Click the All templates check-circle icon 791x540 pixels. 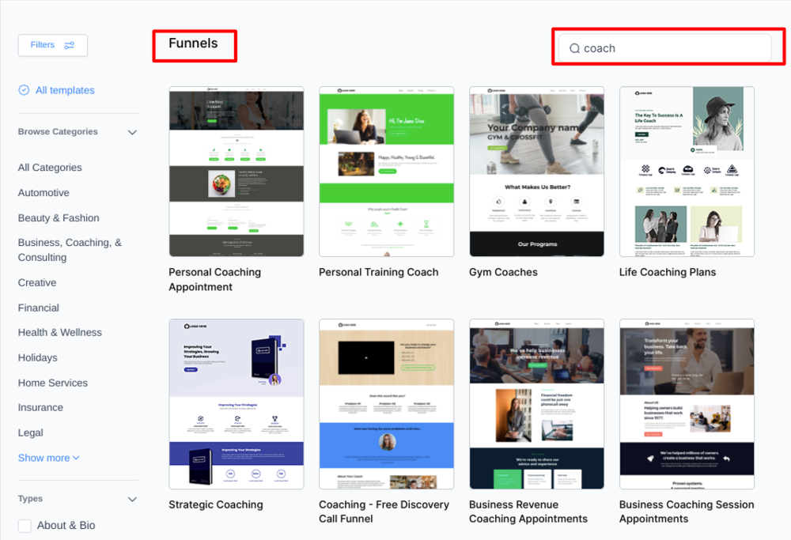[24, 90]
